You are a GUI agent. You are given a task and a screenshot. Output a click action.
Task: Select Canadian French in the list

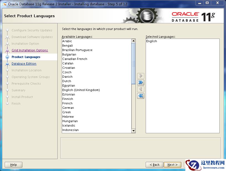97,59
